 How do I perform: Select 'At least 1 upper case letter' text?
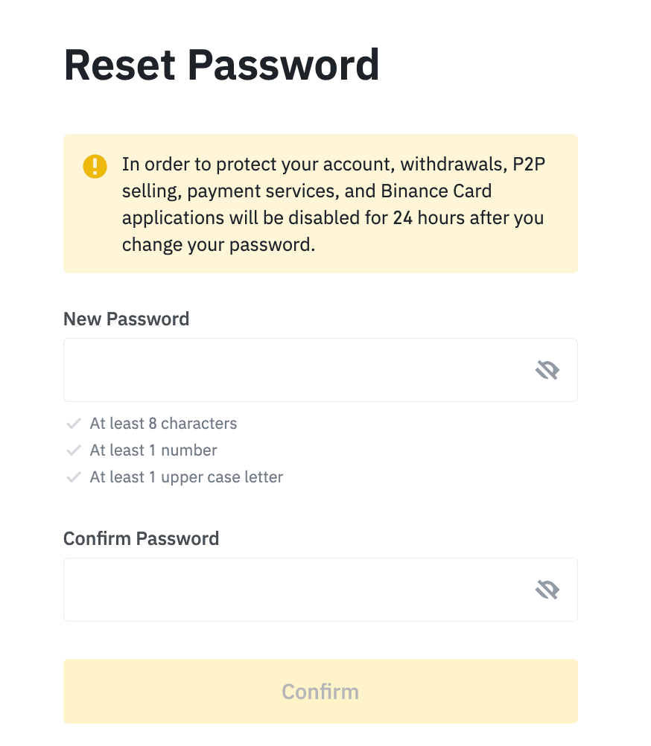click(x=186, y=477)
